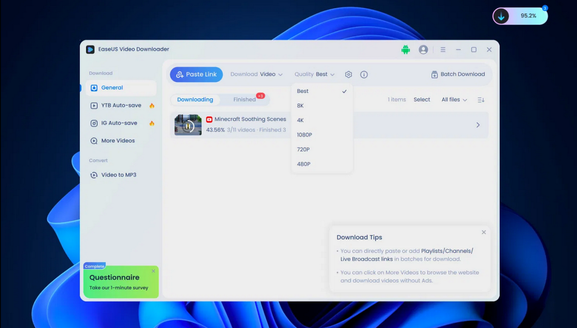This screenshot has width=577, height=328.
Task: Click the Paste Link button
Action: (196, 74)
